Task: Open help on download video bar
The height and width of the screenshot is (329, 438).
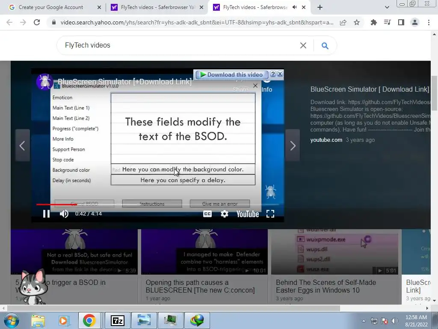Action: pyautogui.click(x=273, y=74)
